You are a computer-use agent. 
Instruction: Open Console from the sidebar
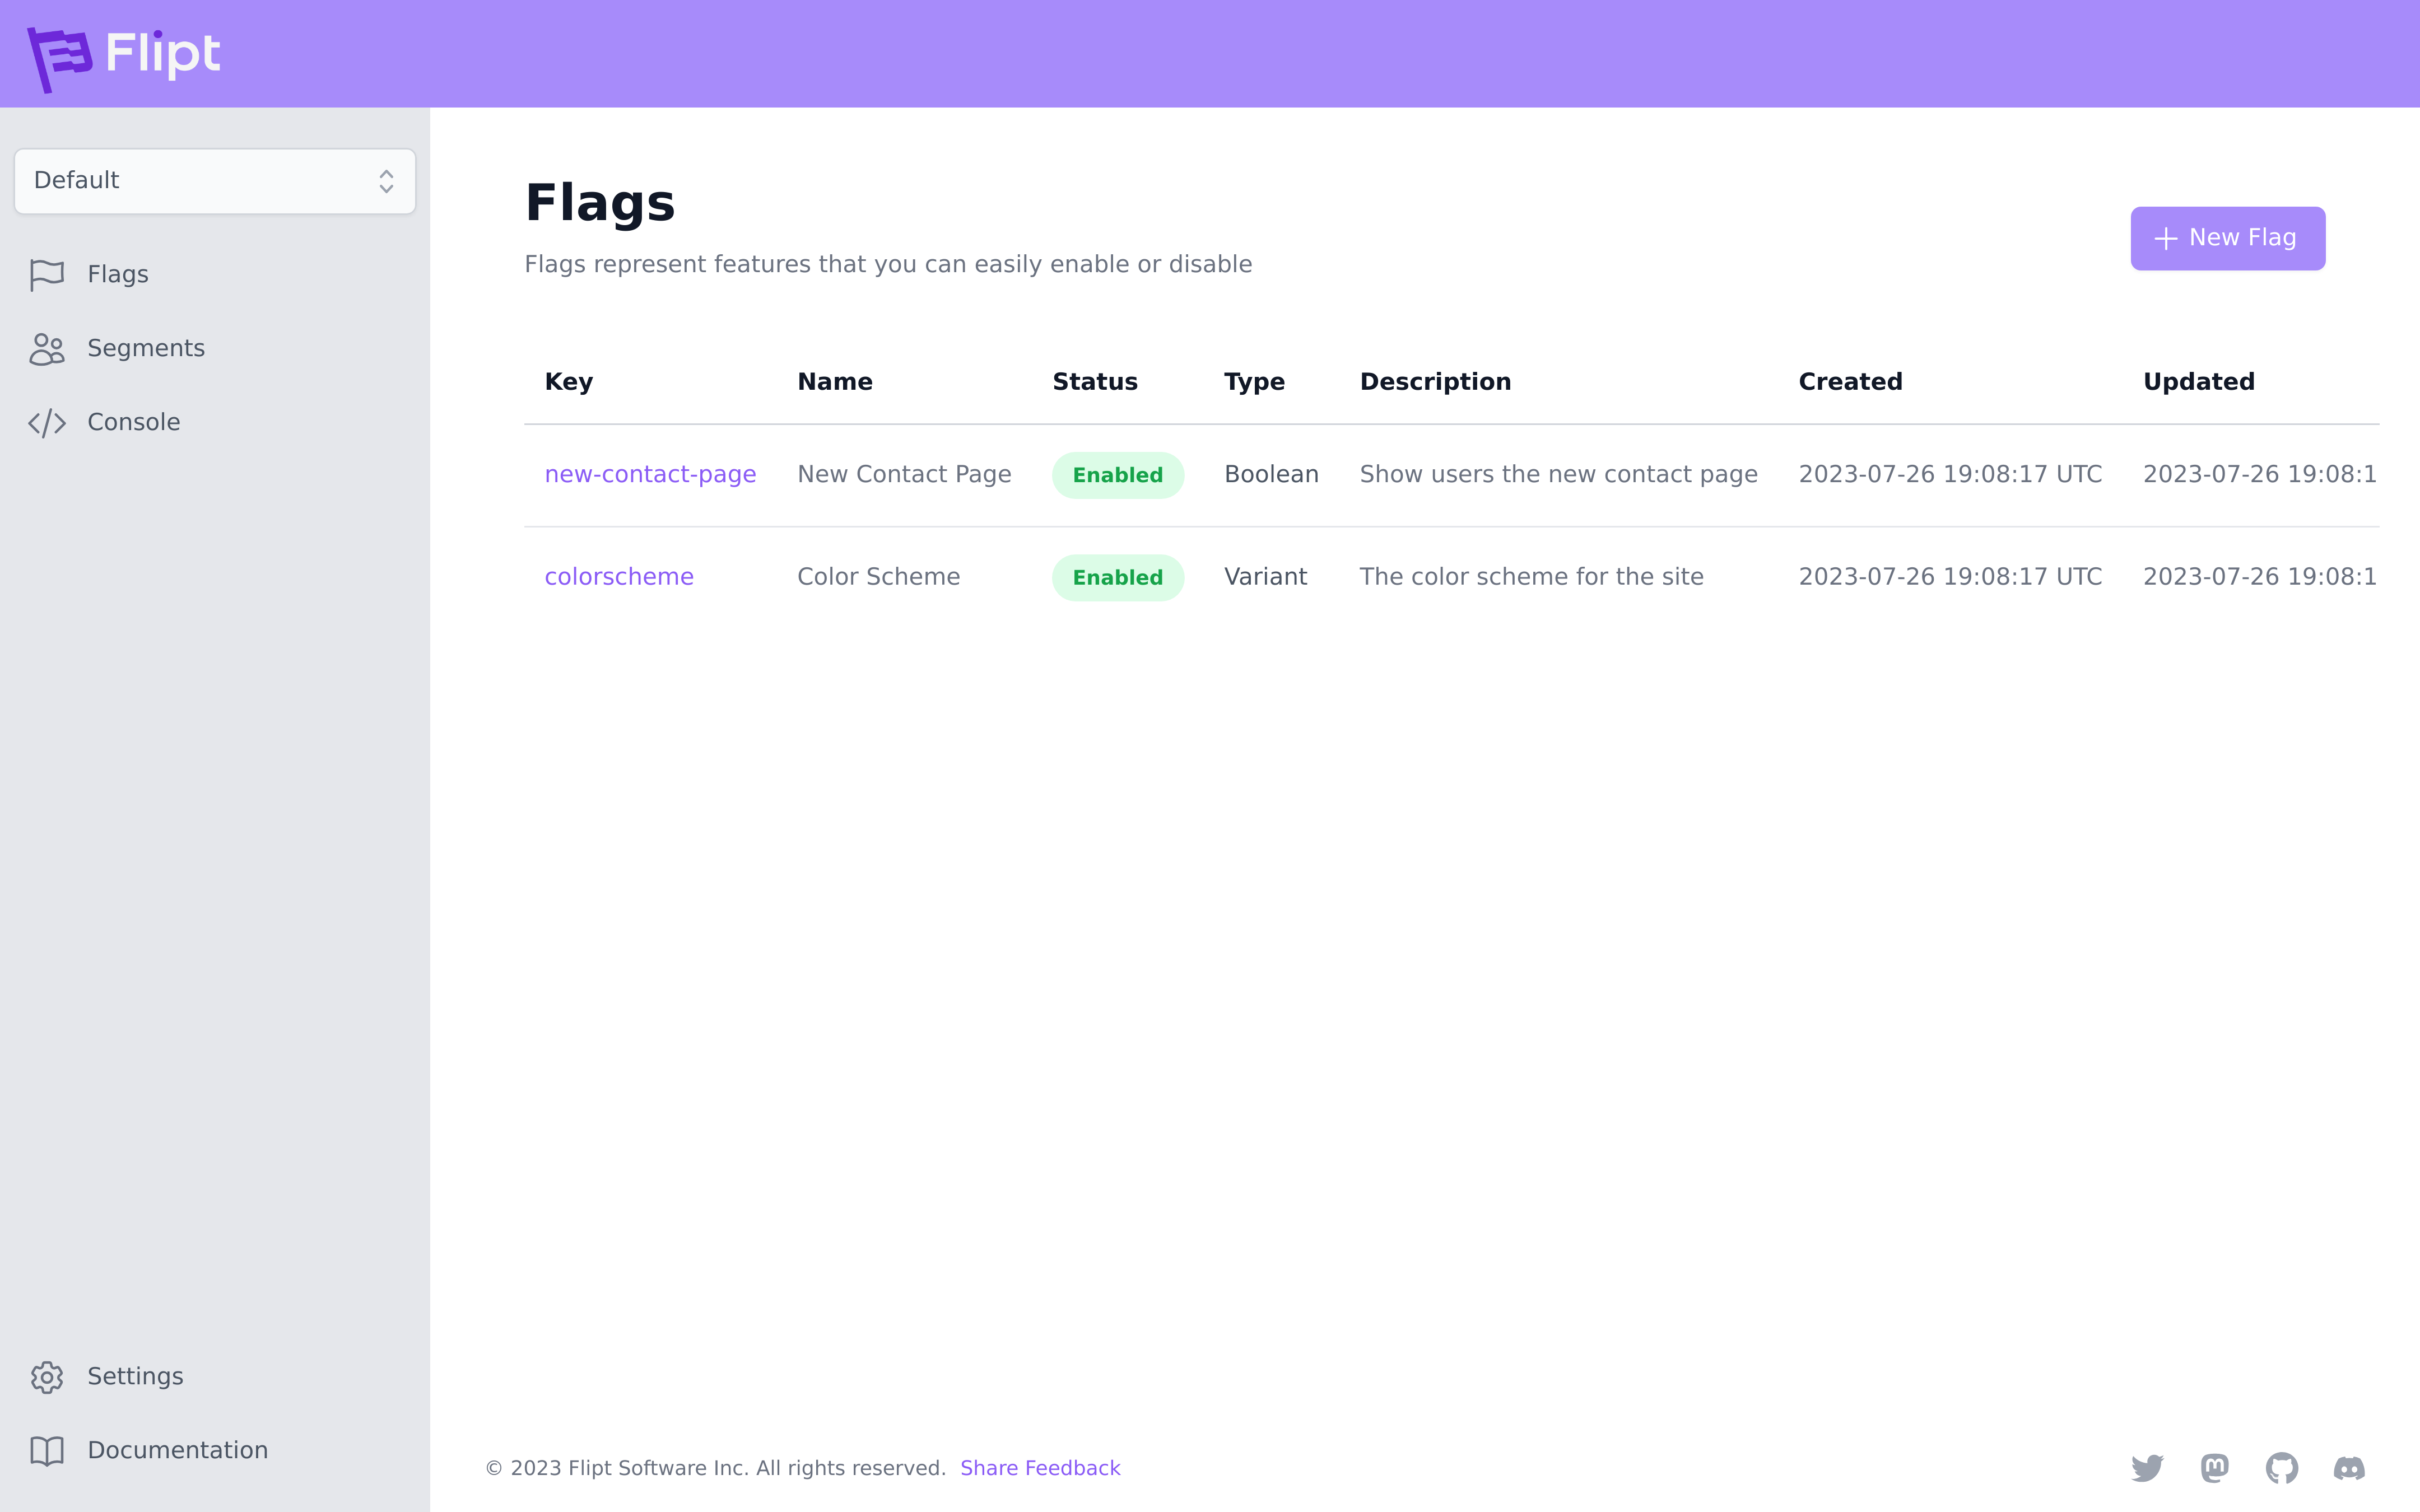coord(134,422)
